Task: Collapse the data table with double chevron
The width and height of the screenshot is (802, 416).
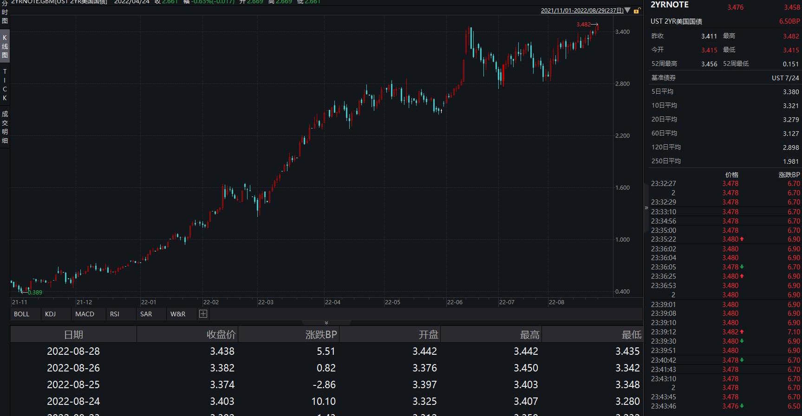Action: coord(326,323)
